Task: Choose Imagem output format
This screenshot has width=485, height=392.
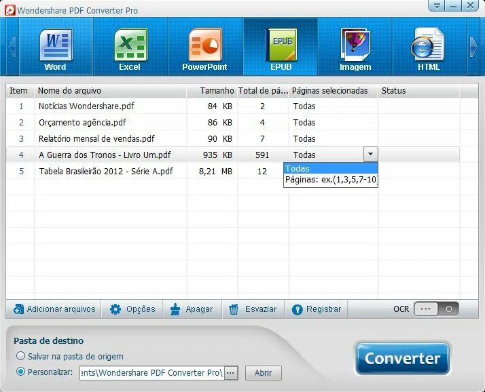Action: coord(355,47)
